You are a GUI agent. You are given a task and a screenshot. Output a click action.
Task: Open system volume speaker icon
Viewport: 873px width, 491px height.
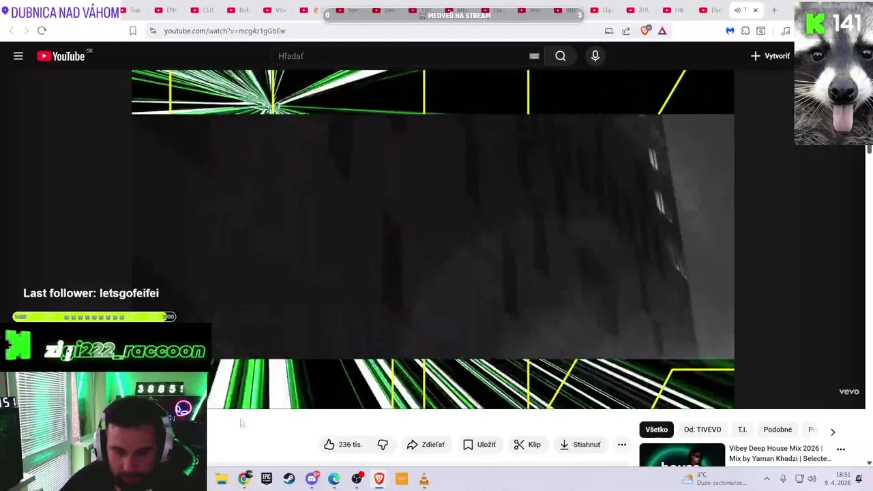coord(812,479)
